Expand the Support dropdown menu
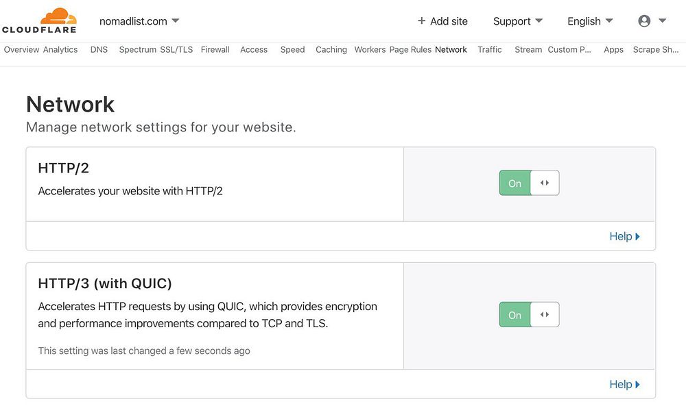Image resolution: width=686 pixels, height=408 pixels. coord(518,21)
